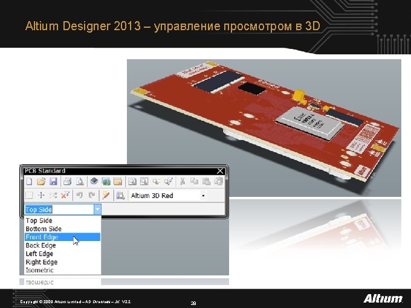Click the Cut scissors icon
This screenshot has height=308, width=411.
coord(183,181)
